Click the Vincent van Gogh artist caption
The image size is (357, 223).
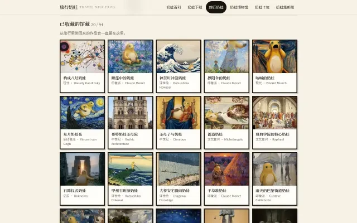tap(80, 142)
